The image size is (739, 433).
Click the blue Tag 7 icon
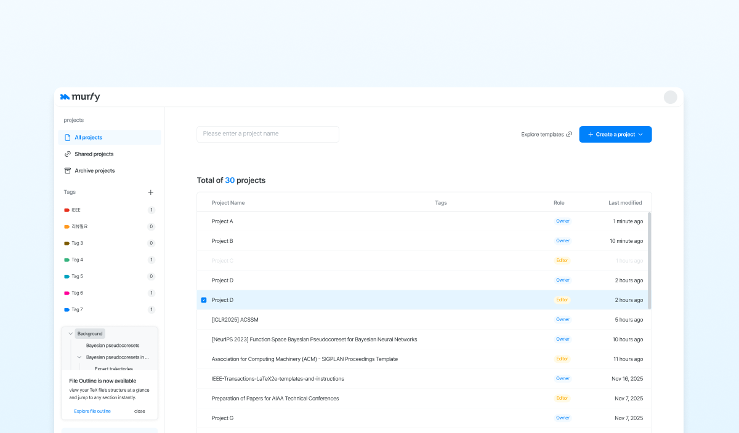point(67,310)
